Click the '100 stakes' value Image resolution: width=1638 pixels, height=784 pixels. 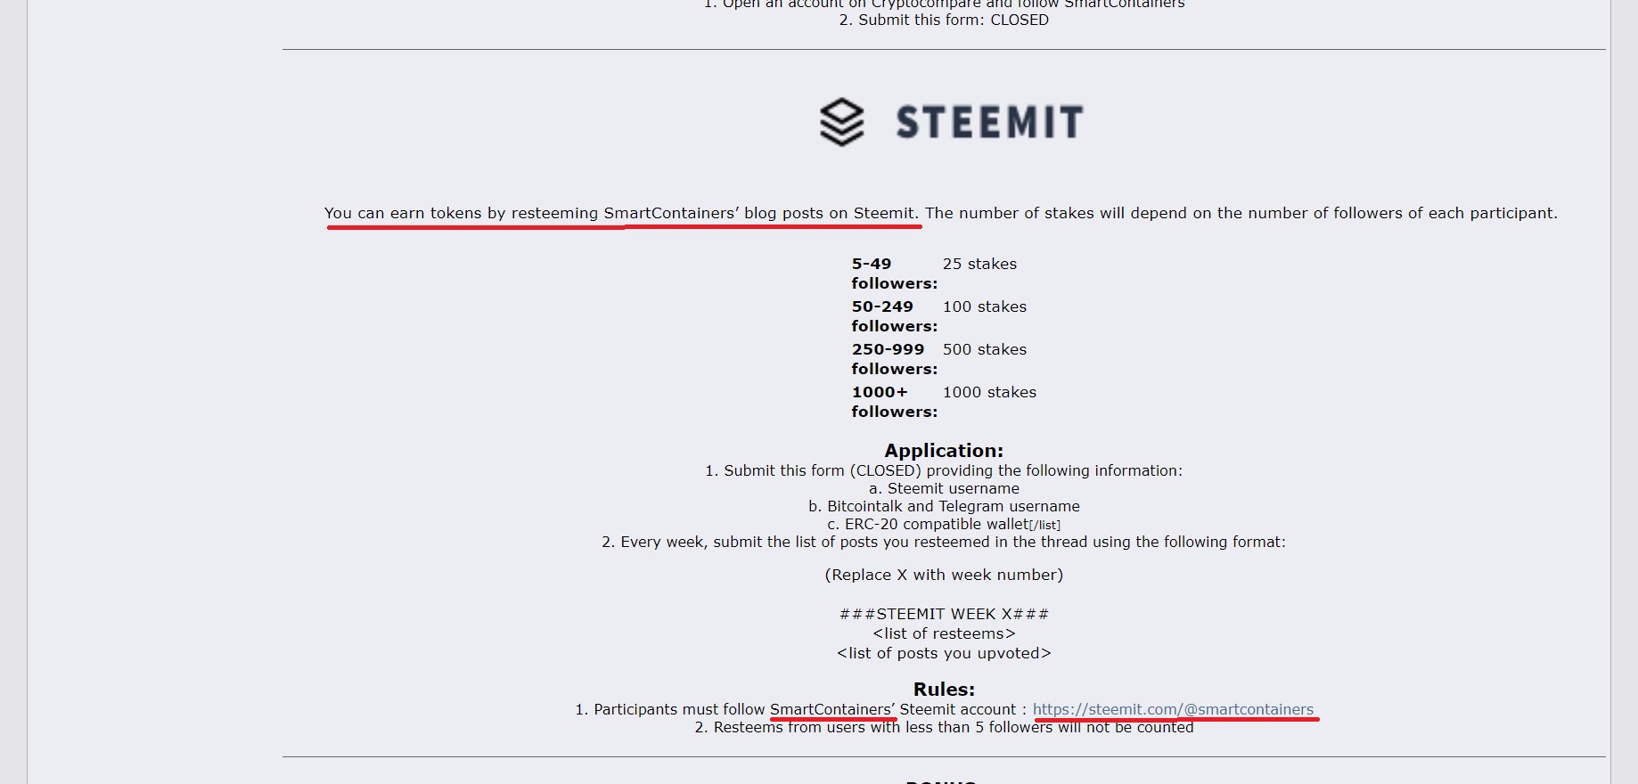click(x=985, y=306)
